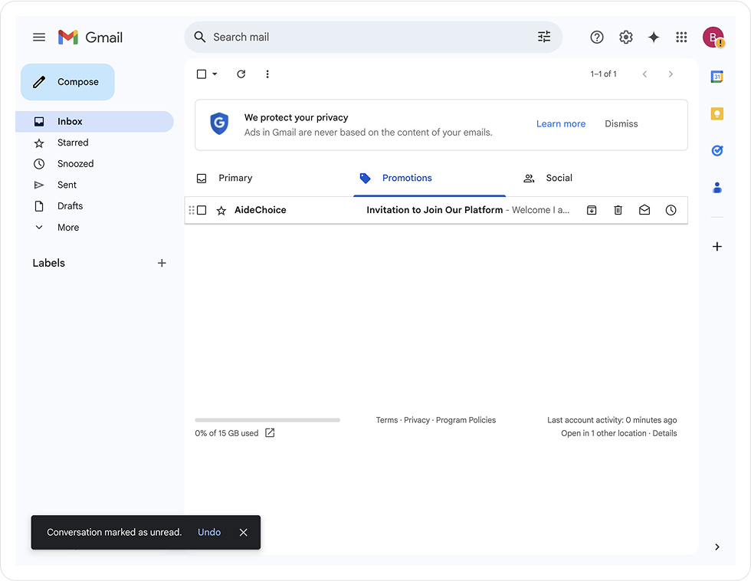751x581 pixels.
Task: Tick the AideChoice email checkbox
Action: point(202,210)
